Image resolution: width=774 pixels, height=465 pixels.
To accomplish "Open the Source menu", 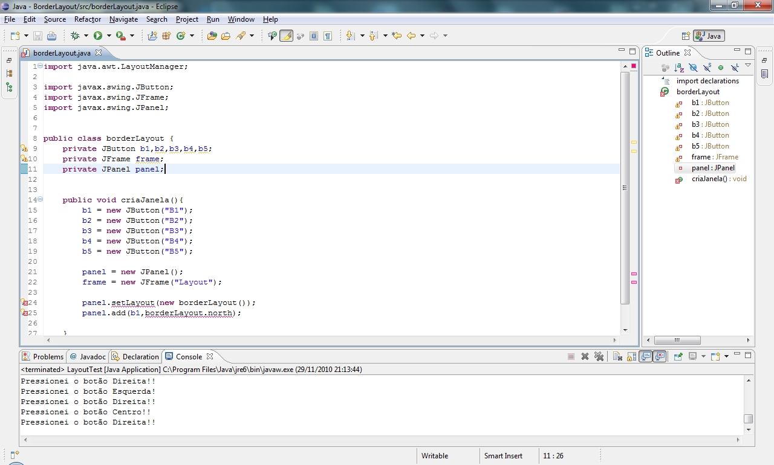I will 54,19.
